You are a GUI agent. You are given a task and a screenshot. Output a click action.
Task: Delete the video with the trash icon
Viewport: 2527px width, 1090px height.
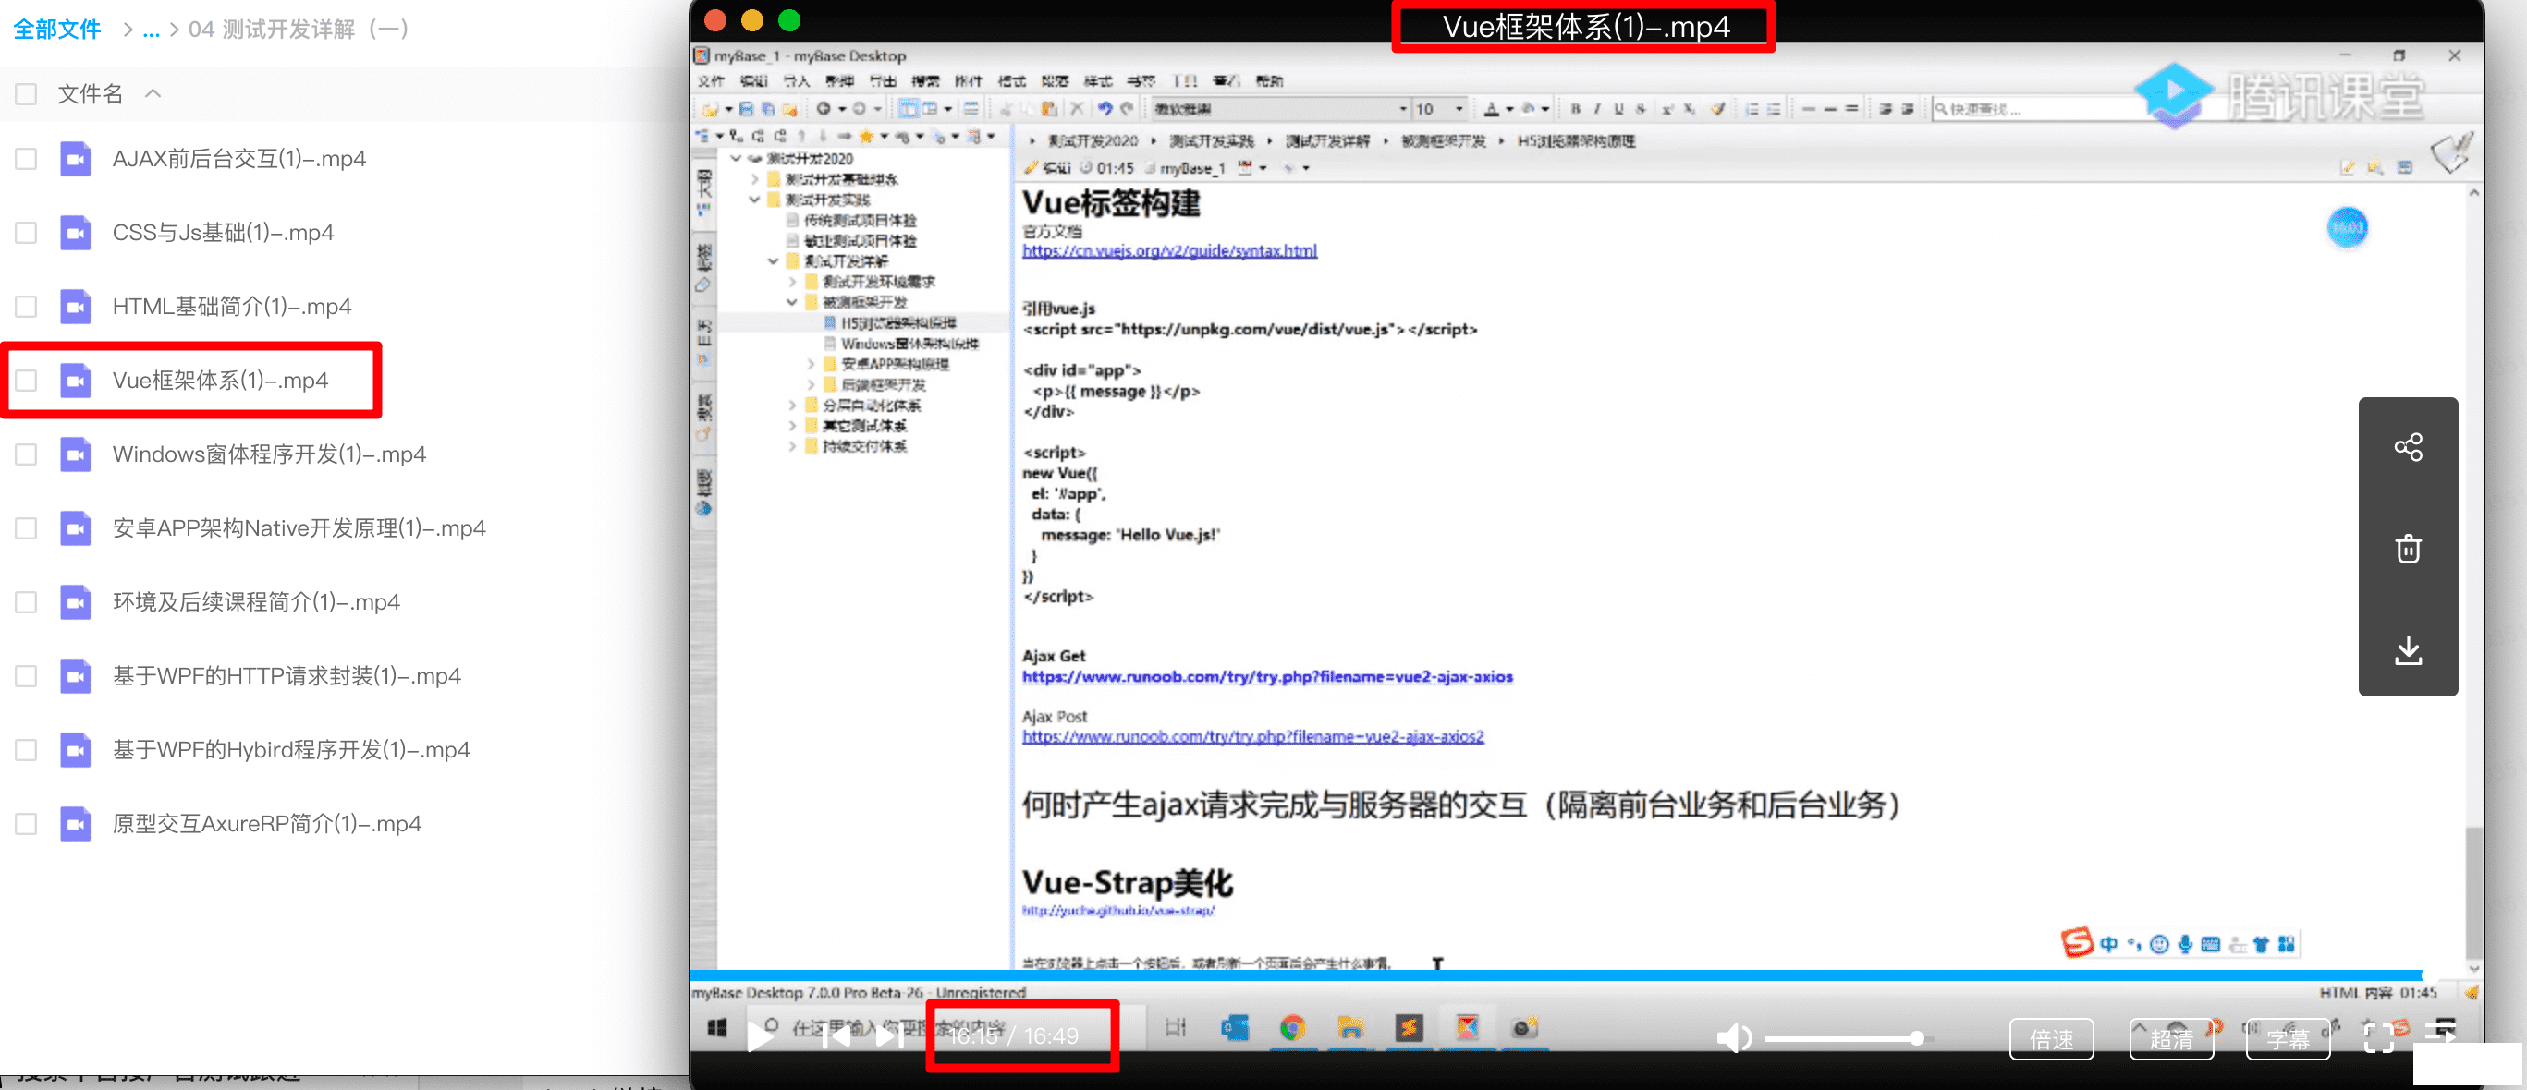tap(2409, 549)
